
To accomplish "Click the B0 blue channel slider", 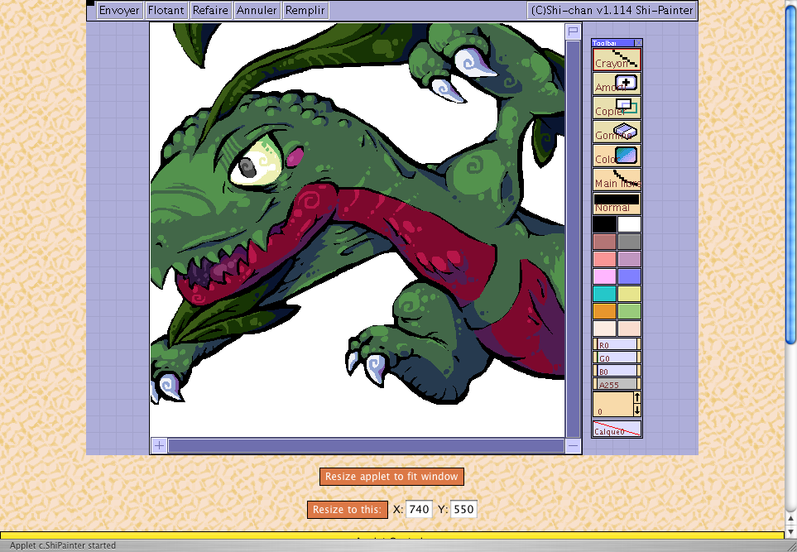I will [x=617, y=371].
